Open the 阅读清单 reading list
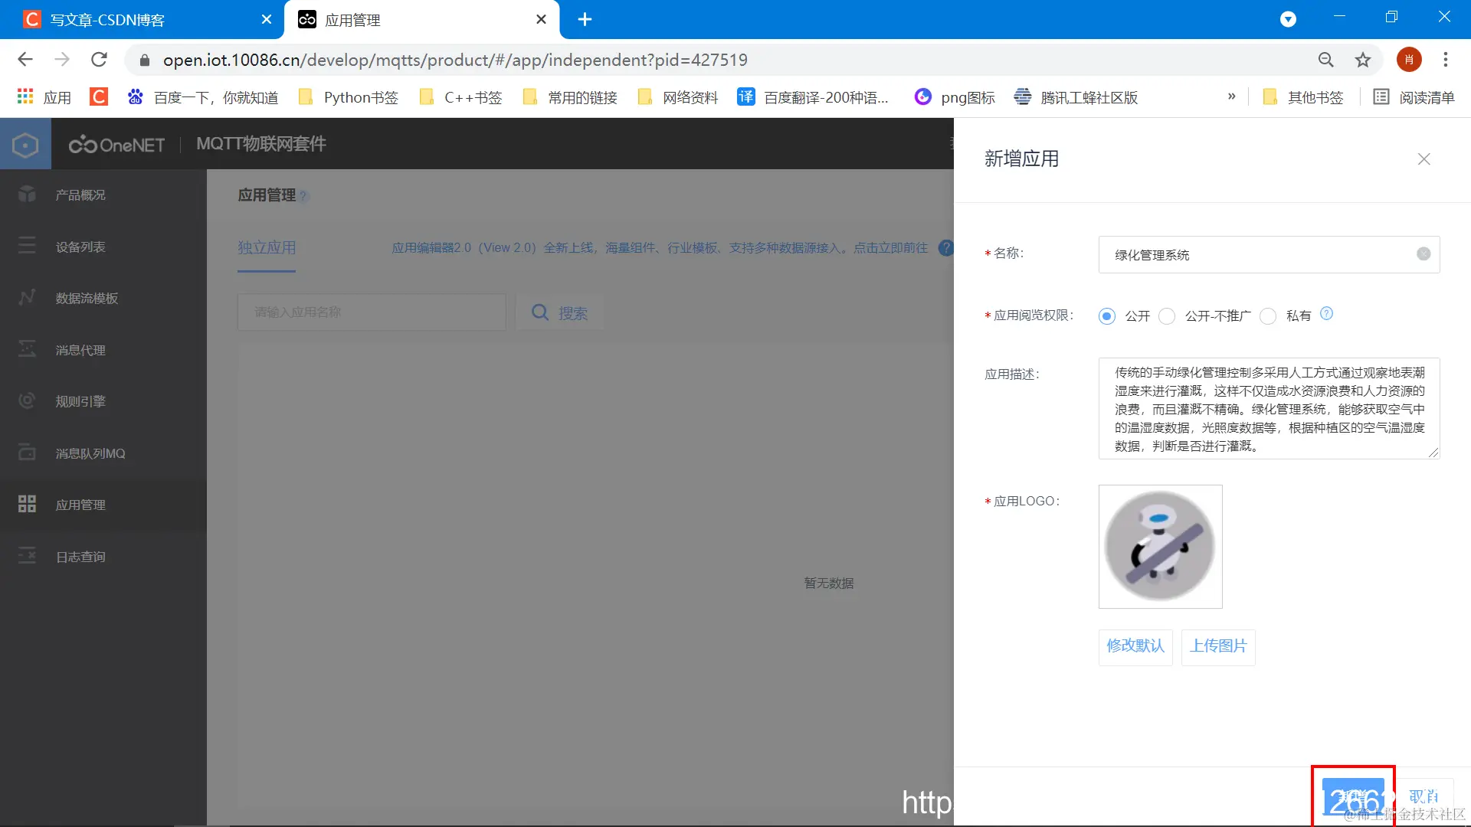Screen dimensions: 1471x827 point(1414,97)
